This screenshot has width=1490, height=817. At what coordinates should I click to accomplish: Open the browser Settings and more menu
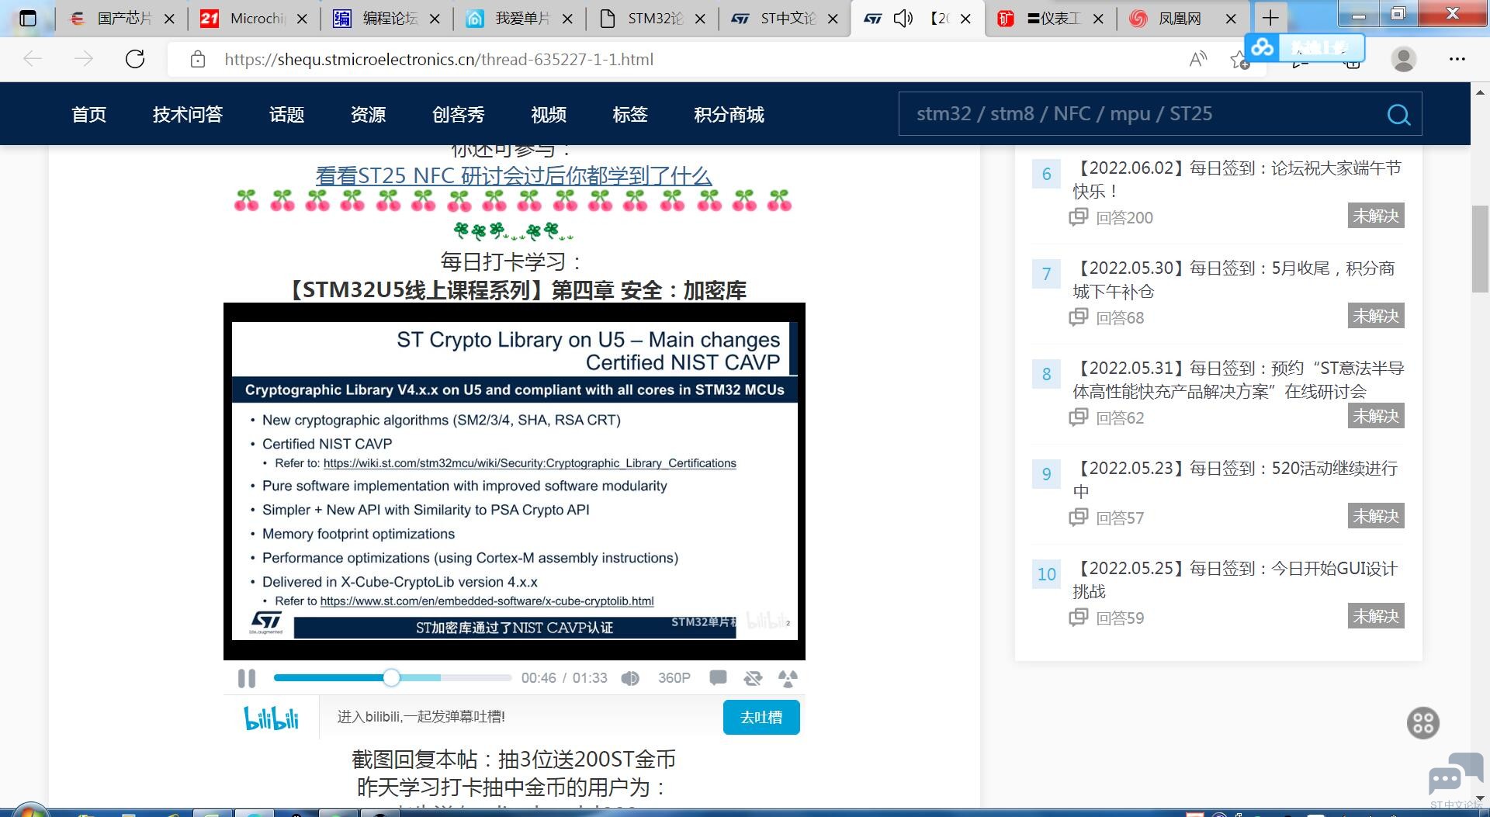[1457, 59]
